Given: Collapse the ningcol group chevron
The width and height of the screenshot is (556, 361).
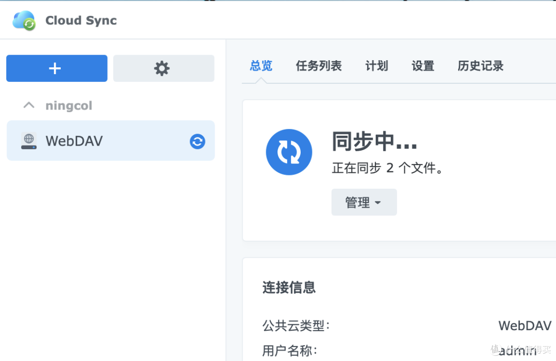Looking at the screenshot, I should click(29, 105).
